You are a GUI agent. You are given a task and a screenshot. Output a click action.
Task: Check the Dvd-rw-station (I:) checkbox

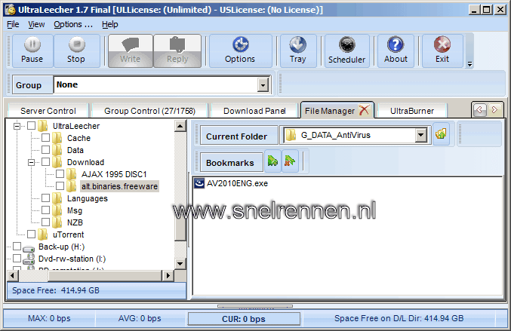coord(17,258)
